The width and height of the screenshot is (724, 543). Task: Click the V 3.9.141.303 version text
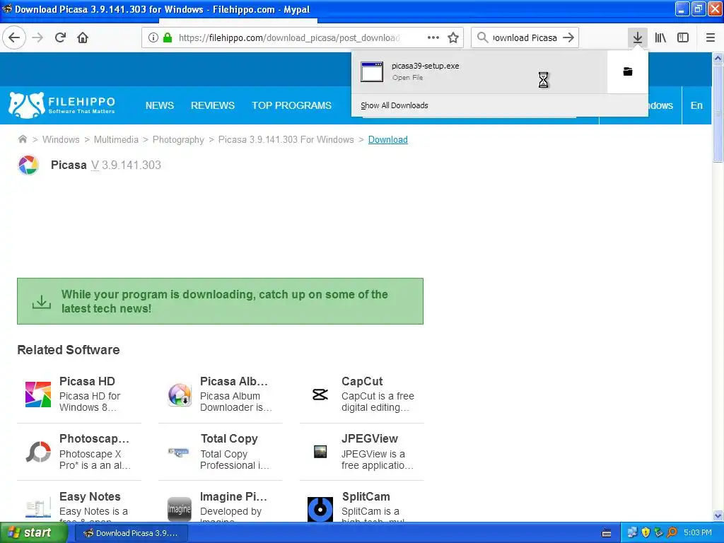[x=126, y=165]
